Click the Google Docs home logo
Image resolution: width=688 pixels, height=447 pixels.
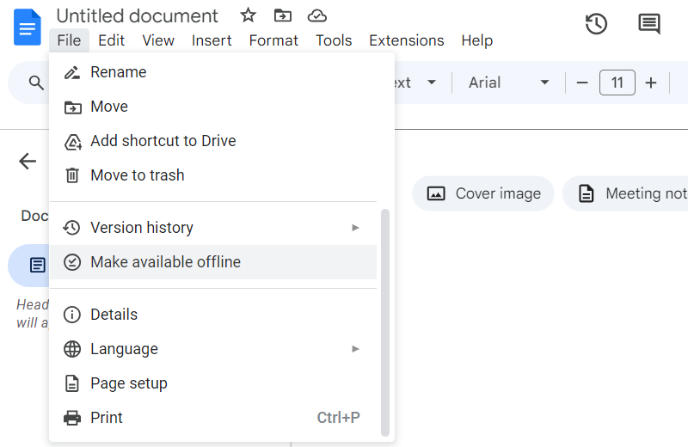pyautogui.click(x=27, y=27)
